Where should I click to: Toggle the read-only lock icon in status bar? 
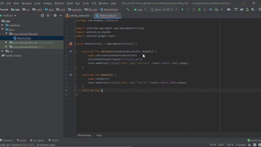coord(249,145)
